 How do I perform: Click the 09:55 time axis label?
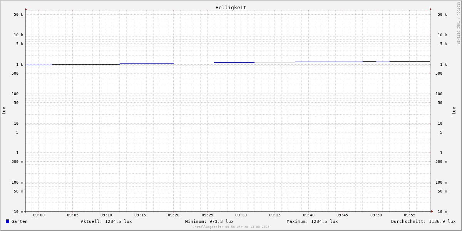coord(410,215)
